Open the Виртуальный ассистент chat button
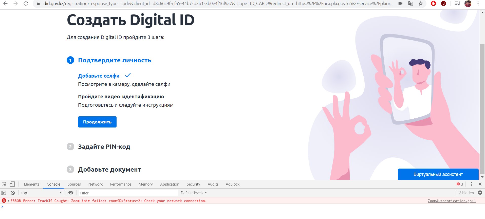 click(438, 174)
